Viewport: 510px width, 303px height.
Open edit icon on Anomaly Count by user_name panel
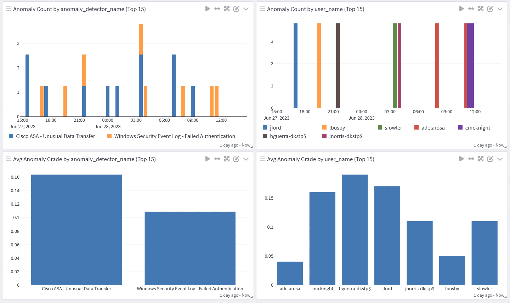point(490,9)
